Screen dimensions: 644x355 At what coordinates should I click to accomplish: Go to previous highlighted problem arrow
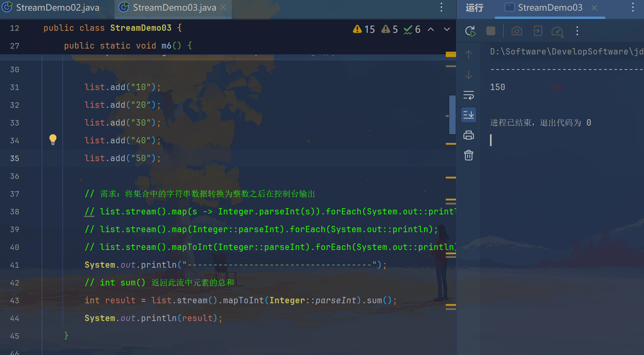pyautogui.click(x=431, y=29)
